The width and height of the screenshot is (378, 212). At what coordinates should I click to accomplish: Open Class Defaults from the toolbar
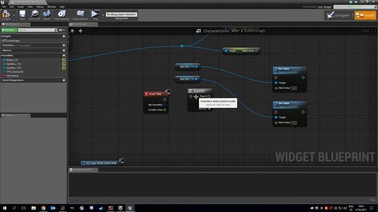pos(80,15)
